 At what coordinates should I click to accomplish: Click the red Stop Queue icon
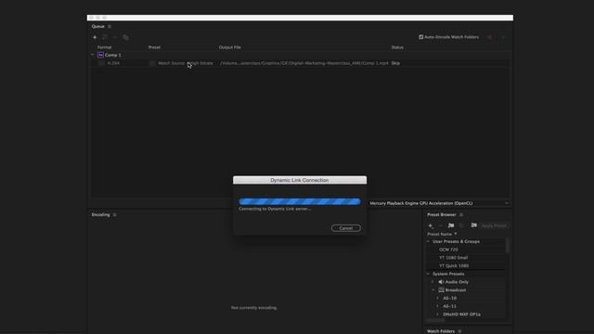pyautogui.click(x=489, y=37)
